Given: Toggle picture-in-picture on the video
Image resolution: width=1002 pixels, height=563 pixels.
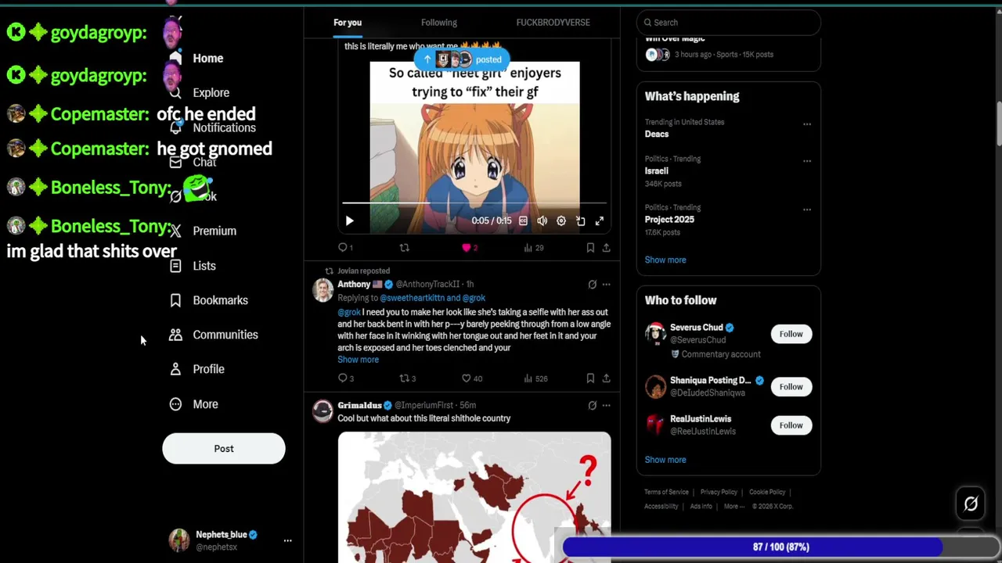Looking at the screenshot, I should point(580,221).
